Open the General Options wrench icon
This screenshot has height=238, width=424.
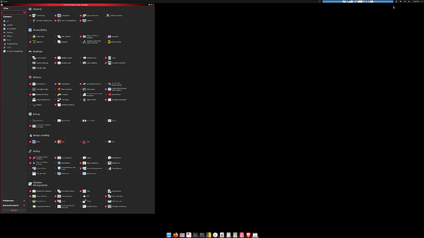pyautogui.click(x=108, y=15)
